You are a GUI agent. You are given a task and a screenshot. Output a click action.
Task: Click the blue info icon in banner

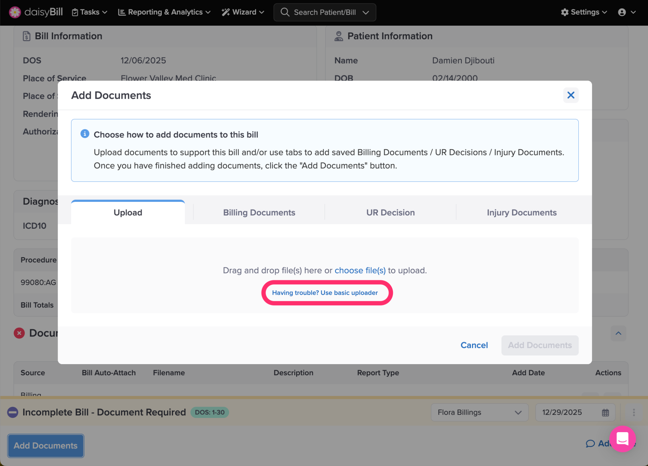tap(84, 134)
